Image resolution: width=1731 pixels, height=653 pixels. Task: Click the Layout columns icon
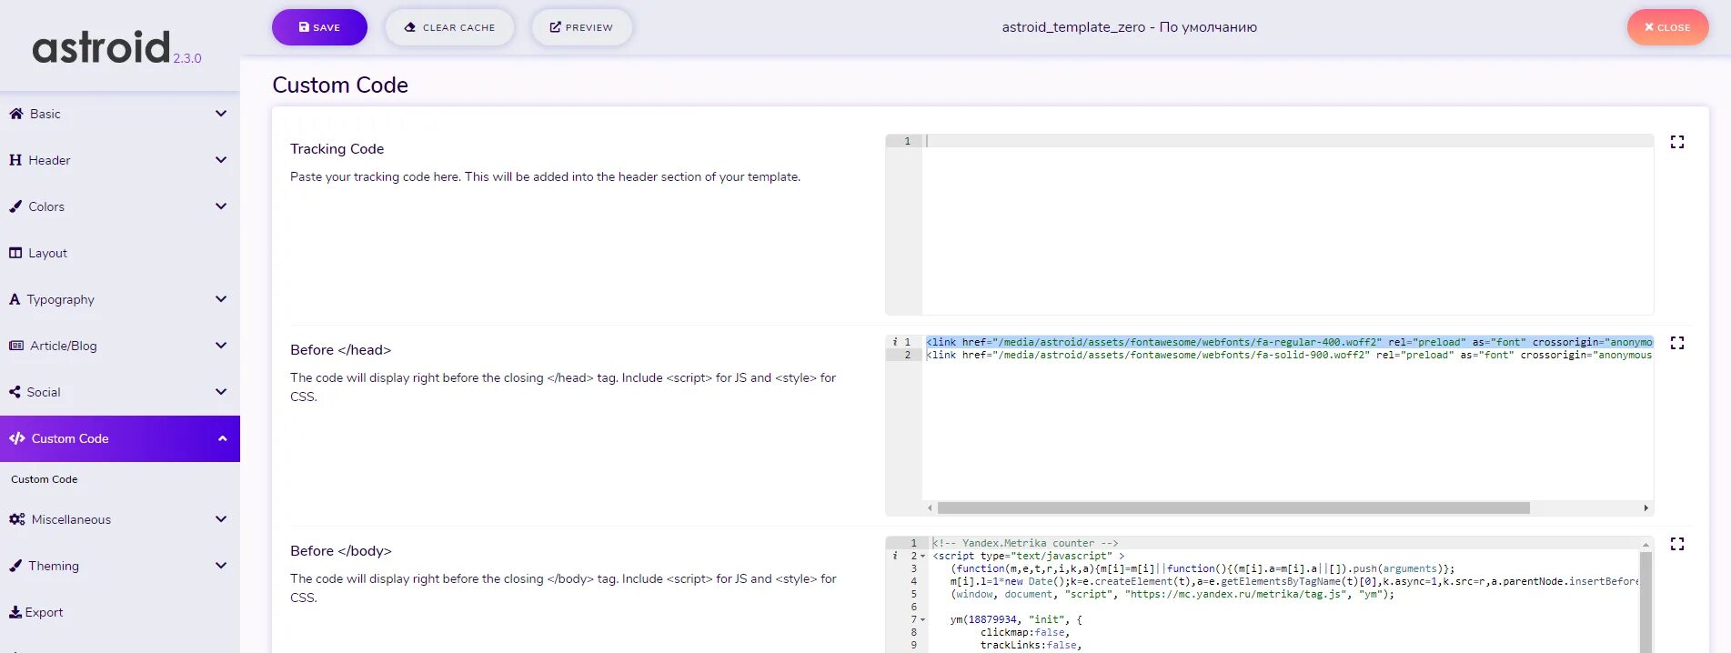tap(15, 253)
